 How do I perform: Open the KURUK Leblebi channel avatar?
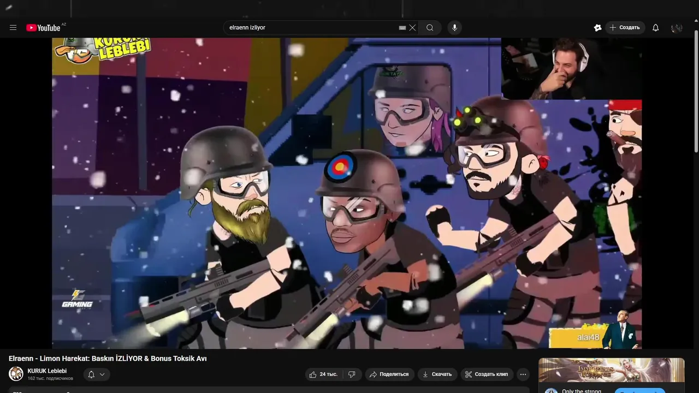pos(16,374)
